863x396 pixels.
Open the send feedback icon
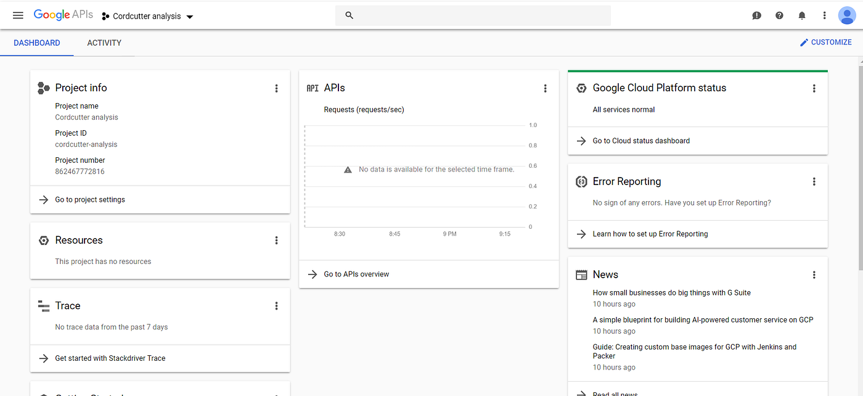click(757, 15)
